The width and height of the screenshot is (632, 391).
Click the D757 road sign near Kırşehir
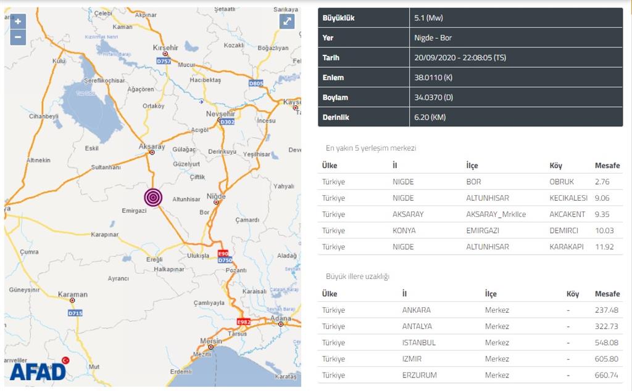[164, 61]
